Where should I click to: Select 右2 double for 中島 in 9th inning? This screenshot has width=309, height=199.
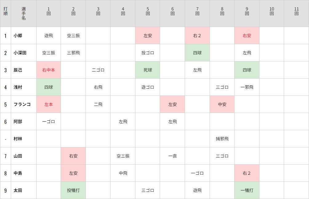247,173
